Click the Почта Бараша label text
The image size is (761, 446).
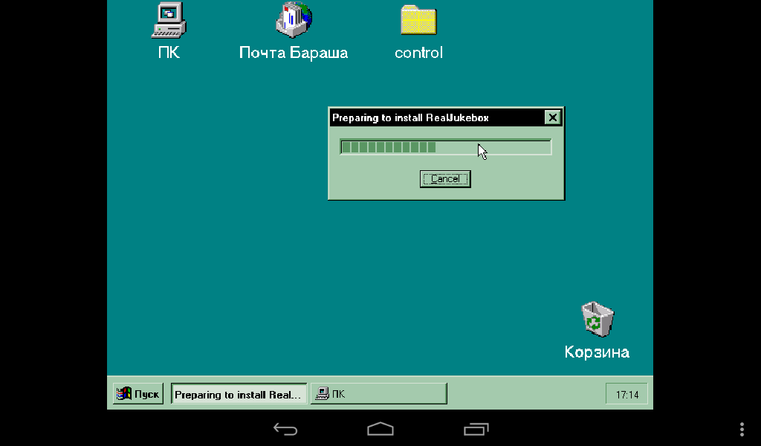[294, 53]
